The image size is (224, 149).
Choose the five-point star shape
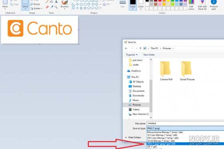81,8
